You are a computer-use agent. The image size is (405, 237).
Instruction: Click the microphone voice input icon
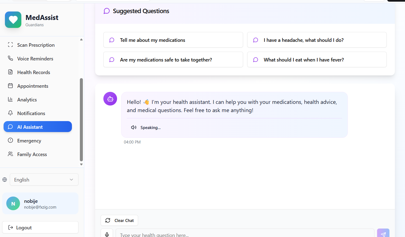tap(107, 234)
